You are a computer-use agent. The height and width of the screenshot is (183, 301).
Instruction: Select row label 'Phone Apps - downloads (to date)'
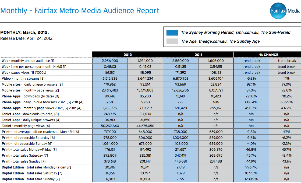coord(28,96)
